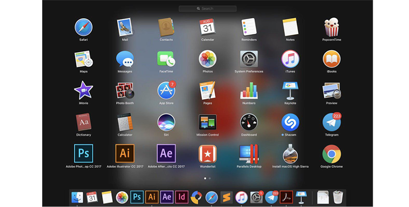Open Calendar in the Launchpad grid
This screenshot has width=409, height=207.
207,27
